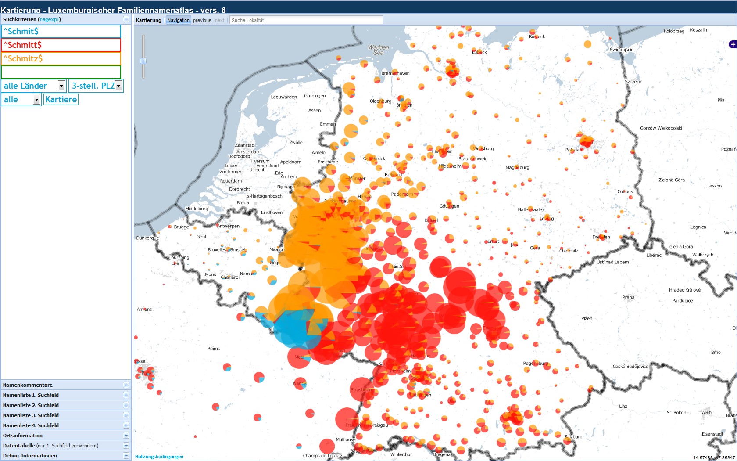Expand Namenliste 3. Suchfeld plus icon
The height and width of the screenshot is (461, 737).
[126, 415]
